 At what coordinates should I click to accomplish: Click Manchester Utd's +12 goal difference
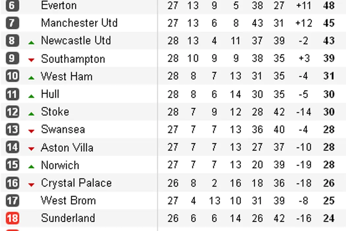(x=303, y=23)
